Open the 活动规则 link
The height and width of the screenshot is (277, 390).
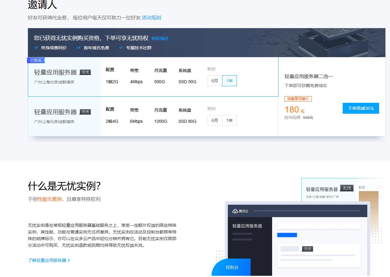coord(152,18)
